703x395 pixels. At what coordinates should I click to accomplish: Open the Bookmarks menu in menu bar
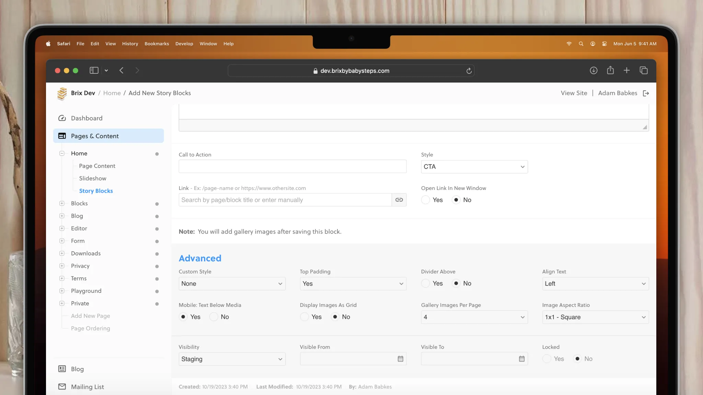click(x=157, y=44)
